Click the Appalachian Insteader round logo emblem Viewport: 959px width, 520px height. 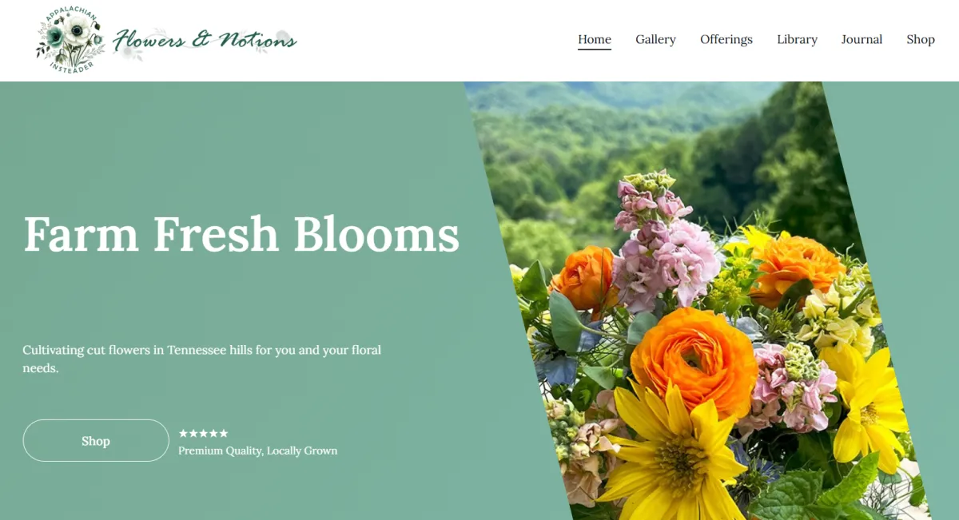pyautogui.click(x=70, y=40)
